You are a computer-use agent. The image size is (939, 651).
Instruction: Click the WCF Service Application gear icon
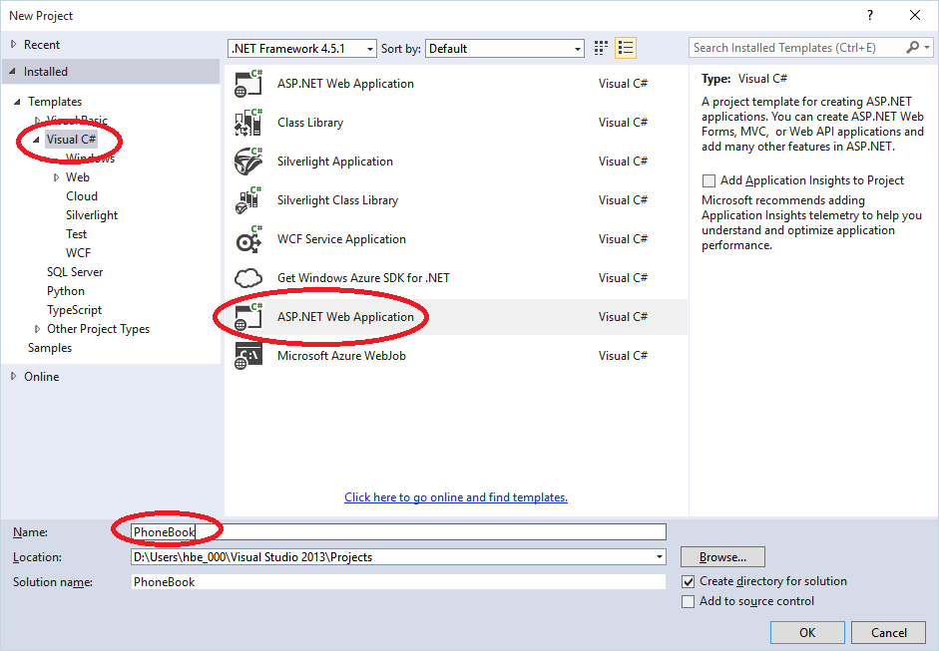pos(248,239)
